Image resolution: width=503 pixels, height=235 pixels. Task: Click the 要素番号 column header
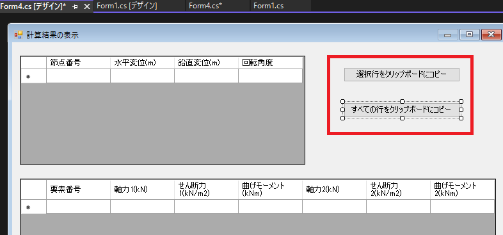78,190
